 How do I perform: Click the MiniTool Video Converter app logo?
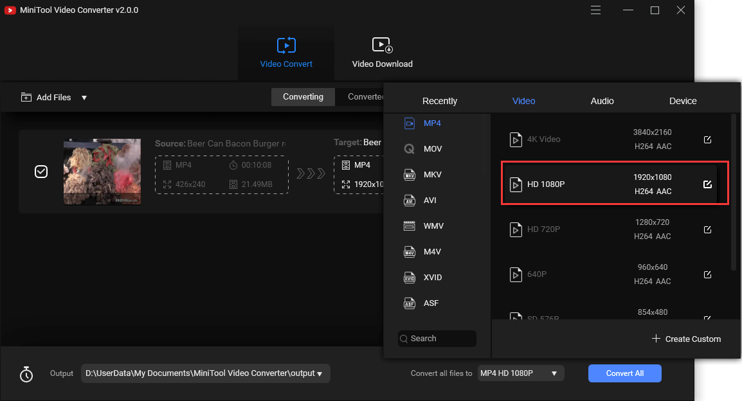[x=10, y=10]
